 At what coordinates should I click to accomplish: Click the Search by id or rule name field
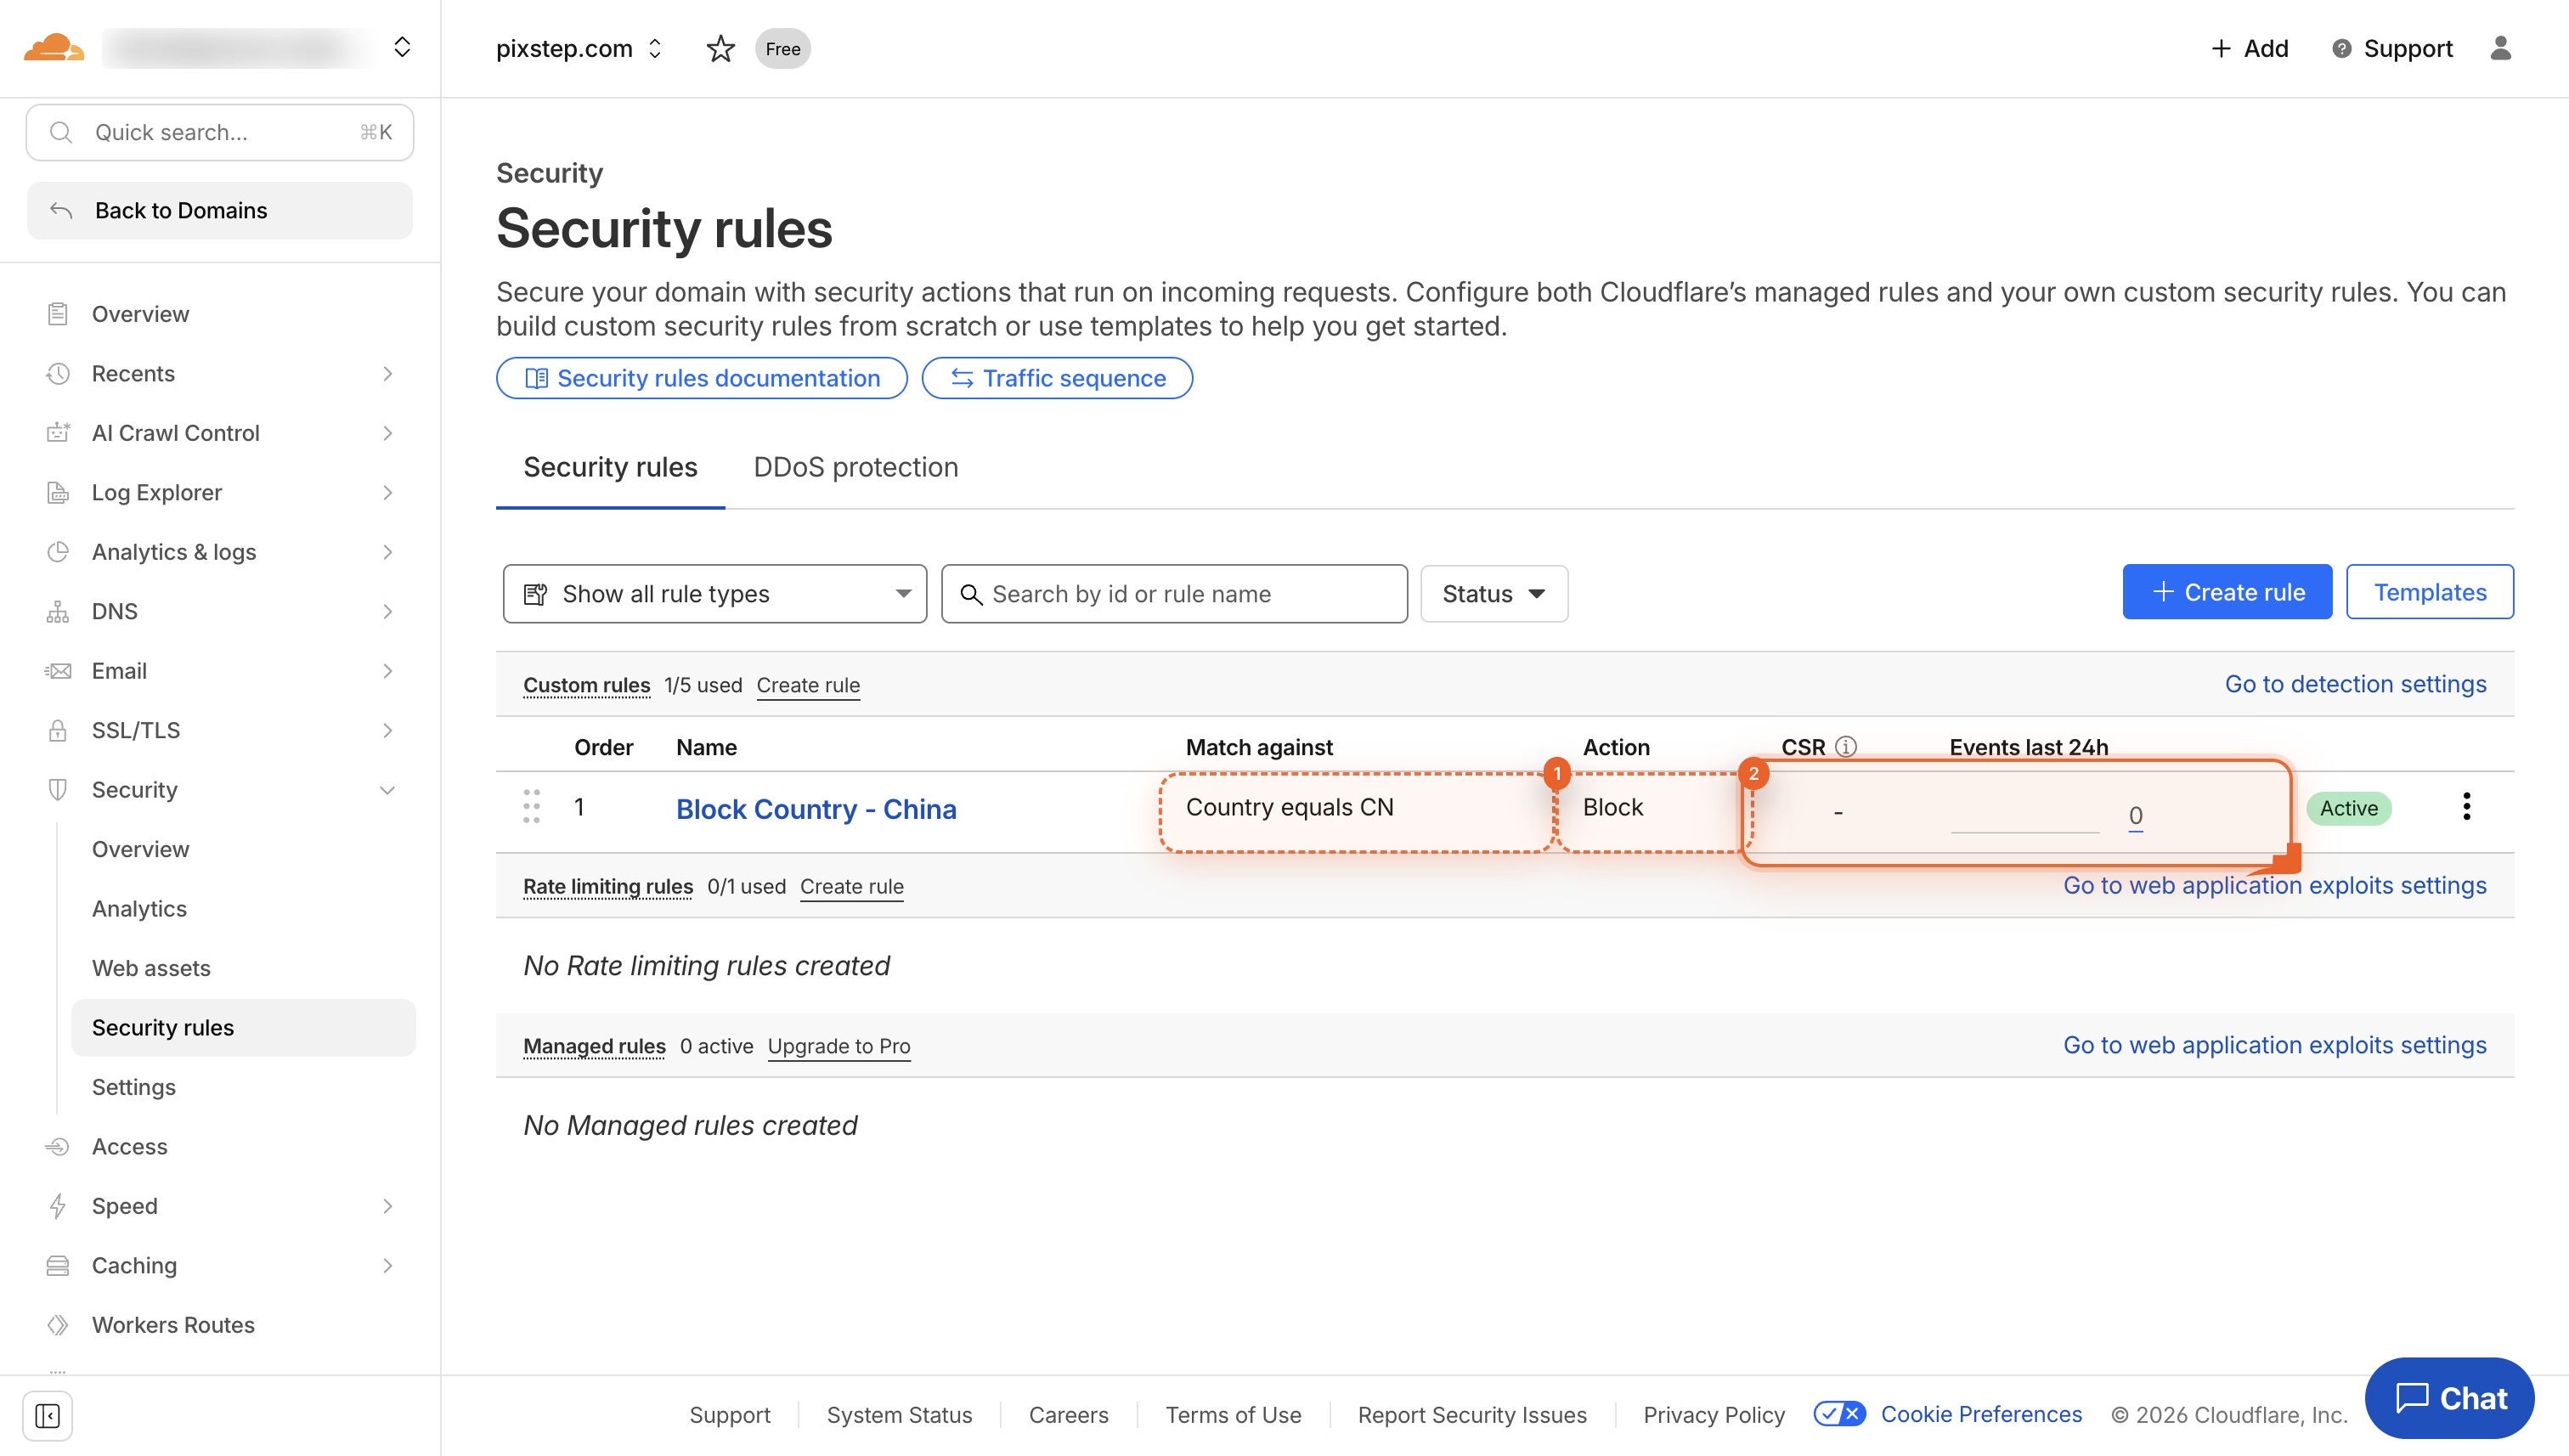1173,593
